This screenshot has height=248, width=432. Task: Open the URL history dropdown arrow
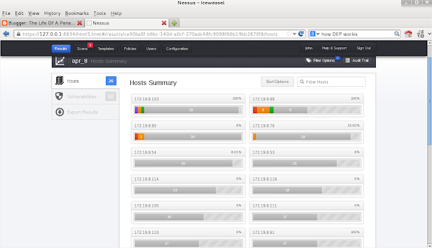294,34
